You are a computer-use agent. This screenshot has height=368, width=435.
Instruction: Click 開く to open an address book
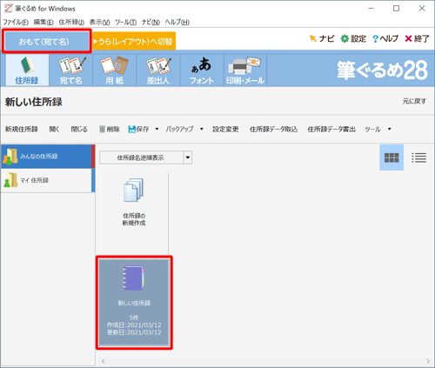[x=54, y=129]
